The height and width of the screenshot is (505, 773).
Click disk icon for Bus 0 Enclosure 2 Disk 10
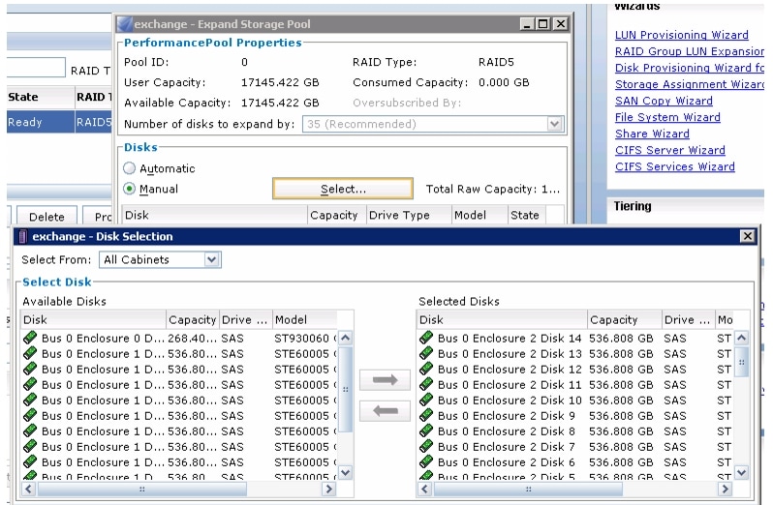tap(426, 400)
